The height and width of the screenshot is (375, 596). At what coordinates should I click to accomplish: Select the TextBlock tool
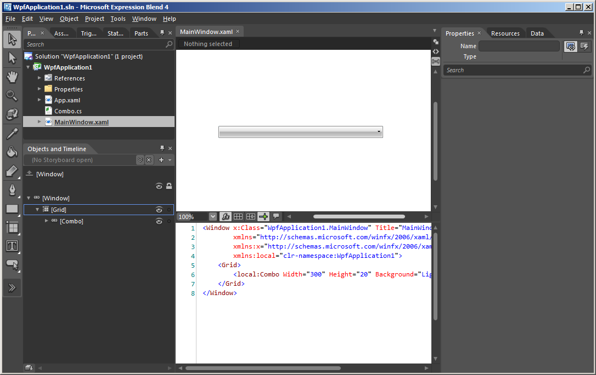[12, 246]
